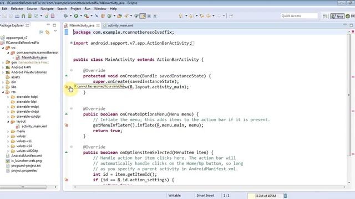Select the activity_main.xml layout file in tree

click(34, 127)
